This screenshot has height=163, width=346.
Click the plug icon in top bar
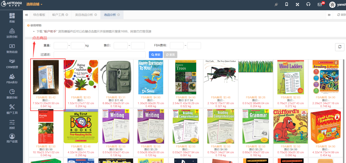[x=276, y=4]
